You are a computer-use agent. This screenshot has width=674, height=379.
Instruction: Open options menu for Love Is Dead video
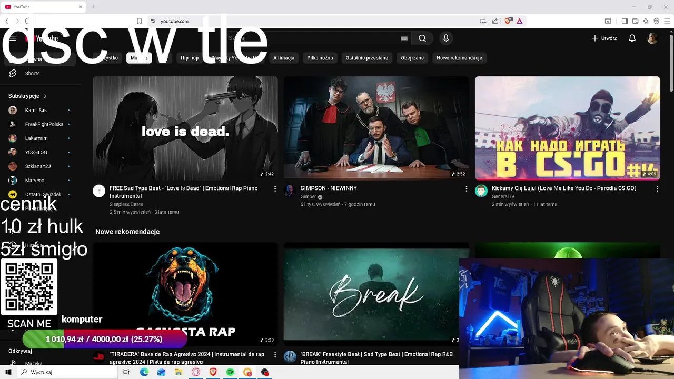click(x=275, y=188)
